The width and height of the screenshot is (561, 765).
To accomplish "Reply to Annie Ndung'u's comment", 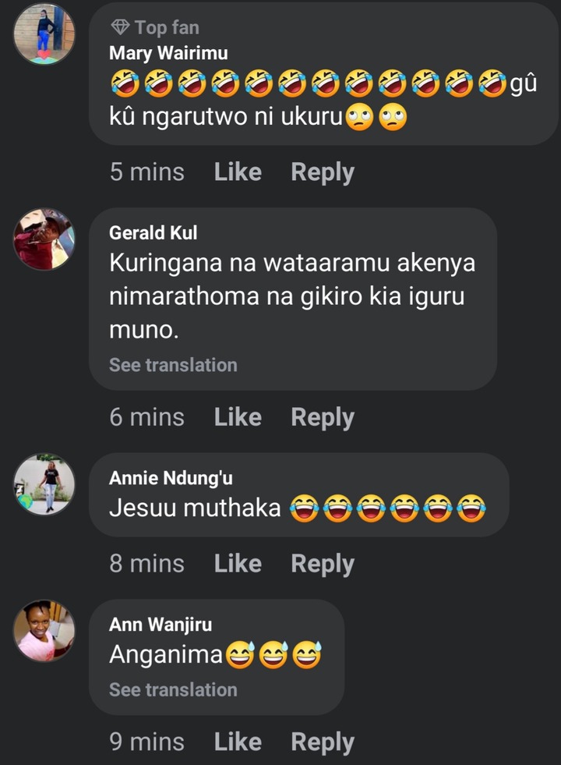I will click(323, 564).
